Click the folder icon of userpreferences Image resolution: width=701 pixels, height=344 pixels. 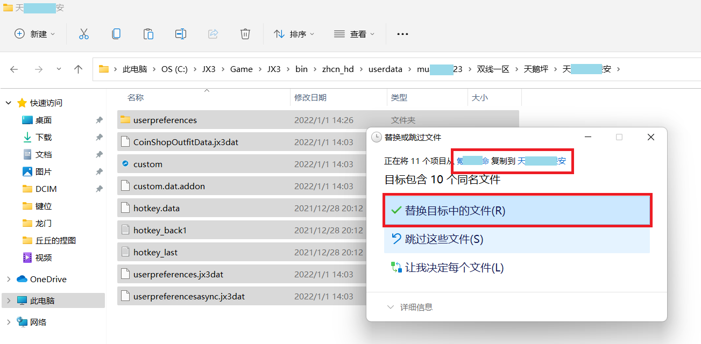(x=125, y=120)
